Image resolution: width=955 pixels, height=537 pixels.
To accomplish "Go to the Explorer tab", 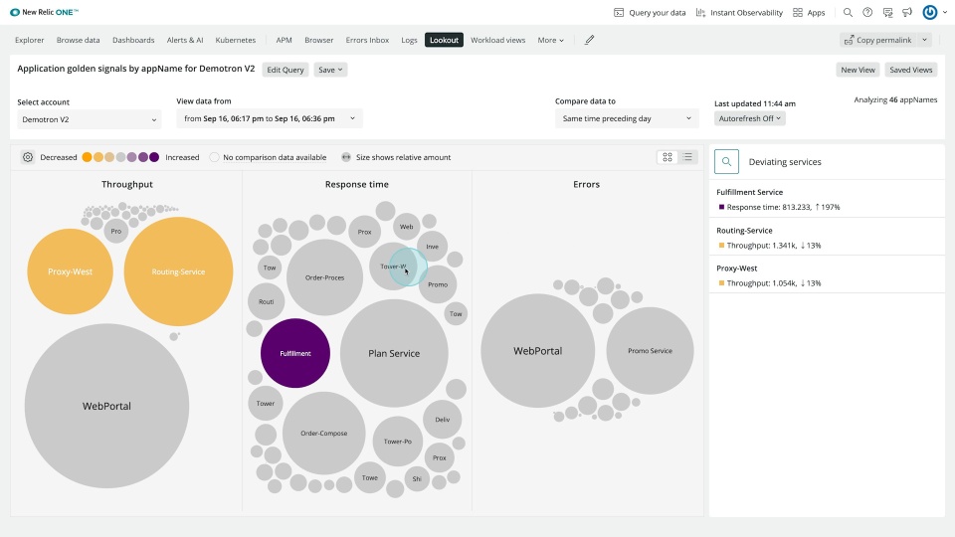I will (x=29, y=40).
